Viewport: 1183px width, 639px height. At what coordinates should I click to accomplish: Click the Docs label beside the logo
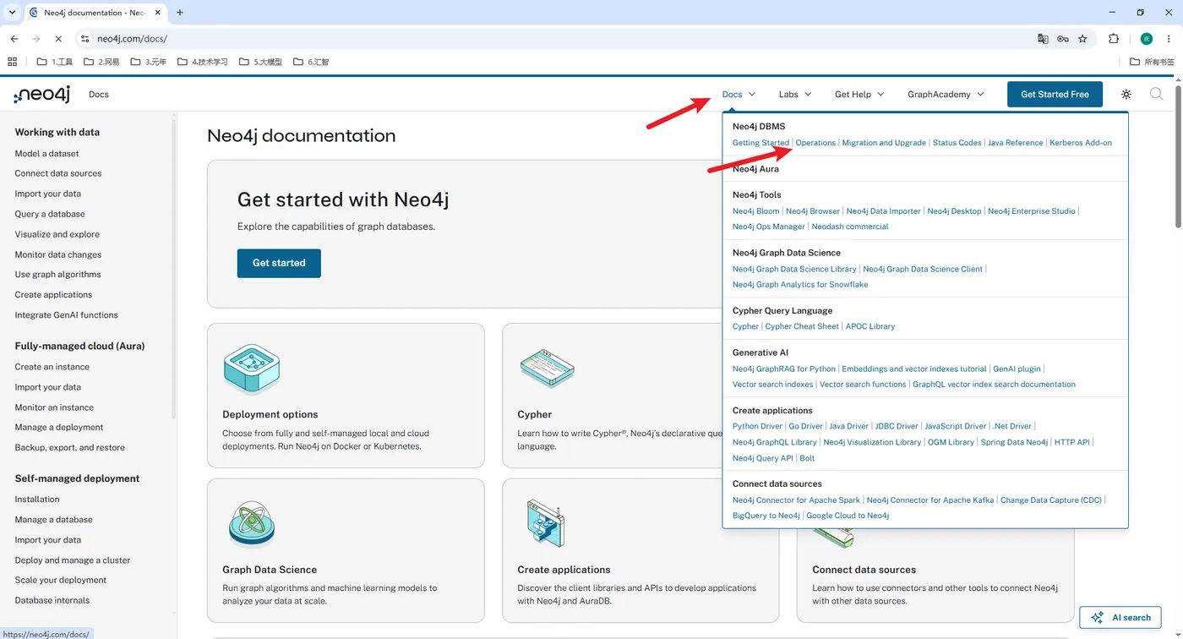click(99, 95)
